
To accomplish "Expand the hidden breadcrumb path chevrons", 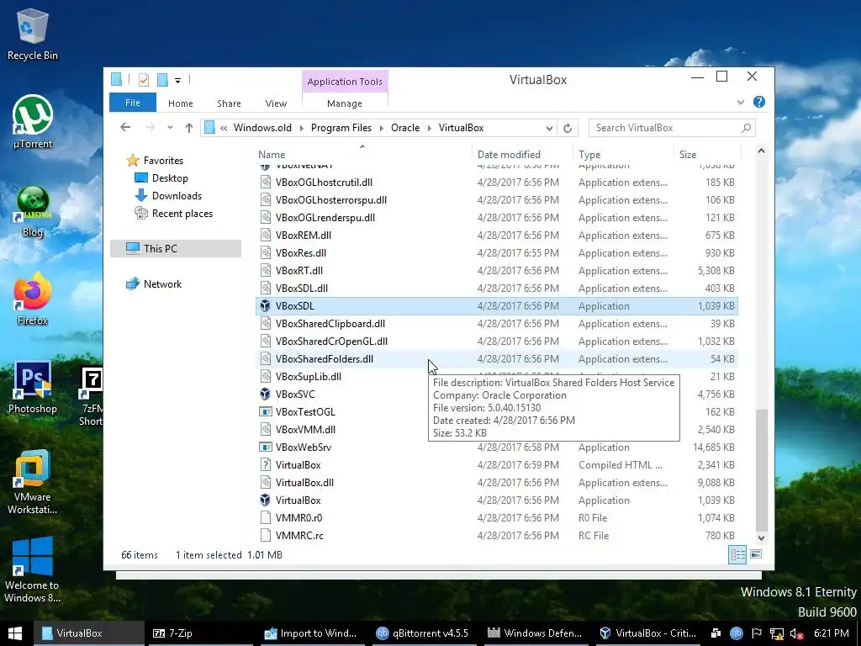I will (x=224, y=128).
